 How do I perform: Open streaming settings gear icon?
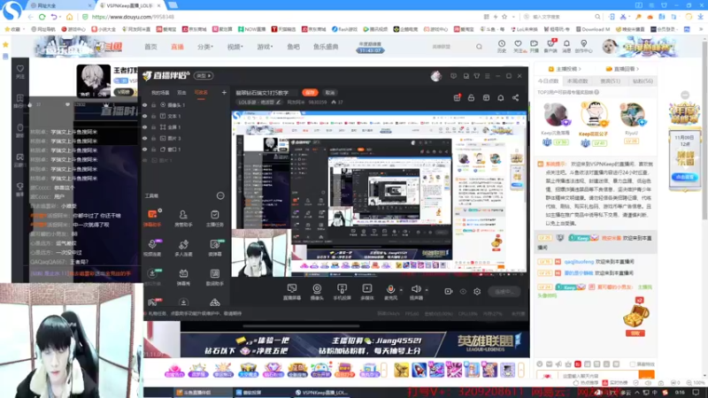(477, 292)
